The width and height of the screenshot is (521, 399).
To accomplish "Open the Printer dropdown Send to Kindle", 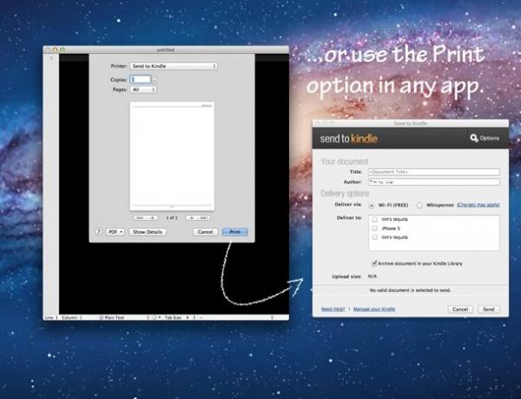I will [x=174, y=66].
